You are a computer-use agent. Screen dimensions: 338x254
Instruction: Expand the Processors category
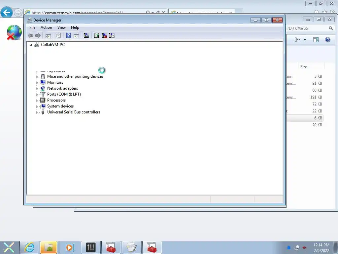point(37,101)
